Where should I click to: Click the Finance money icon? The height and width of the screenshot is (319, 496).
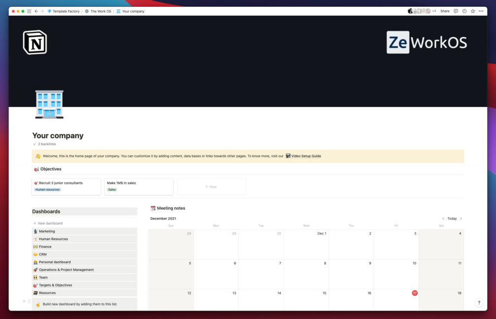click(x=36, y=247)
